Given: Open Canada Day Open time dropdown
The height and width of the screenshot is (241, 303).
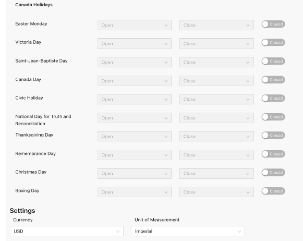Looking at the screenshot, I should coord(135,81).
